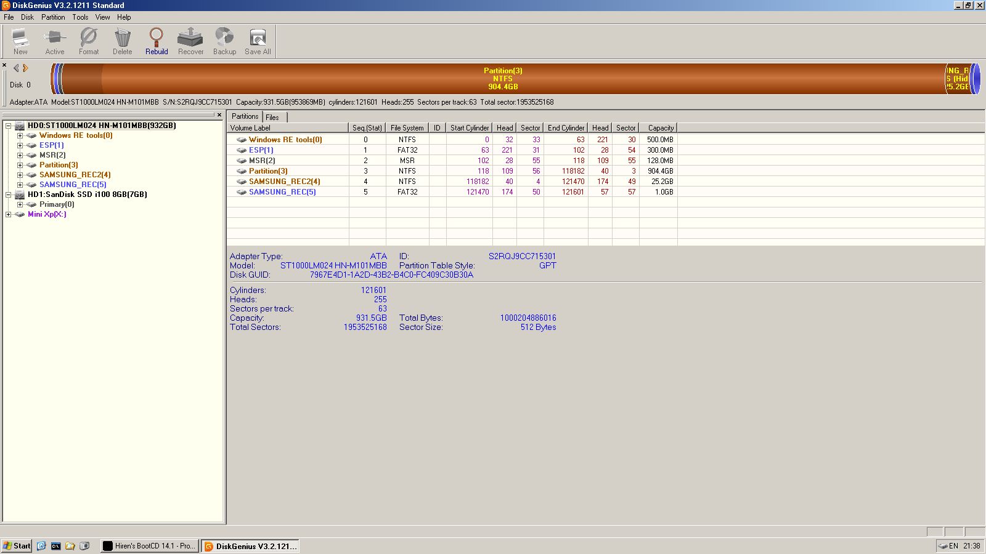Open the Partition menu

click(53, 17)
